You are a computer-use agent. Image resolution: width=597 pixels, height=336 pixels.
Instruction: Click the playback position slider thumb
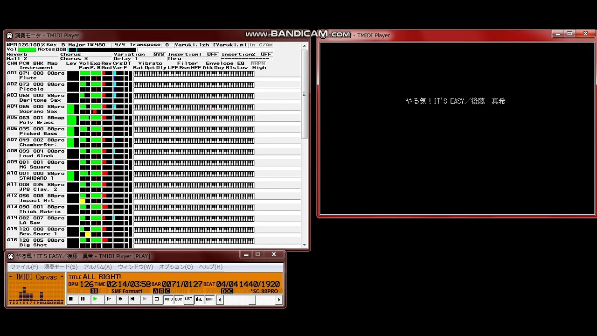point(253,300)
